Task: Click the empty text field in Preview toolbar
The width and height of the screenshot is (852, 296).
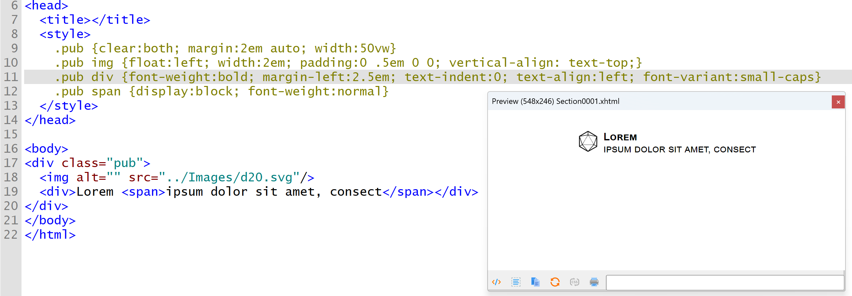Action: pos(725,283)
